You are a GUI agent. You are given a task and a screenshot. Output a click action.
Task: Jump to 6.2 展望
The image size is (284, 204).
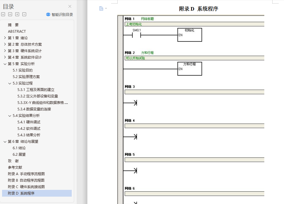coord(19,155)
